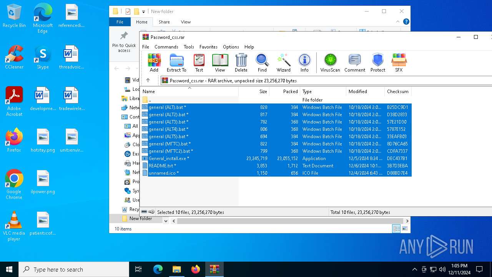Open the Commands menu
Screen dimensions: 492x277
pyautogui.click(x=166, y=47)
